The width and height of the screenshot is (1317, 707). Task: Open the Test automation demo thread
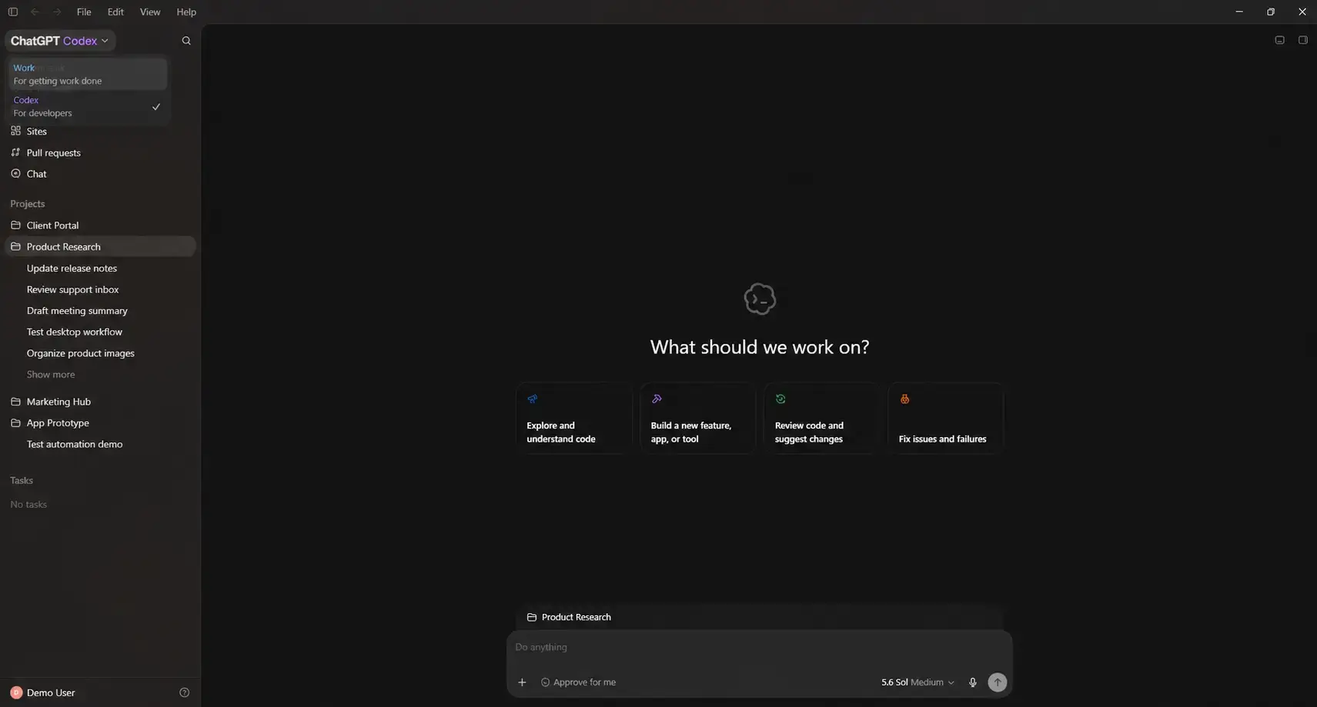click(100, 445)
